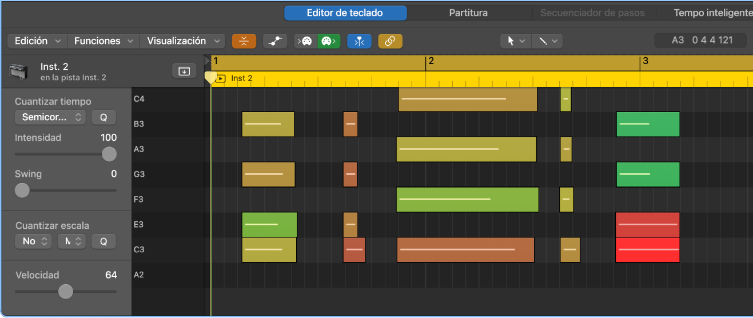Click the Inst 2 region header play icon
This screenshot has width=753, height=318.
(221, 78)
